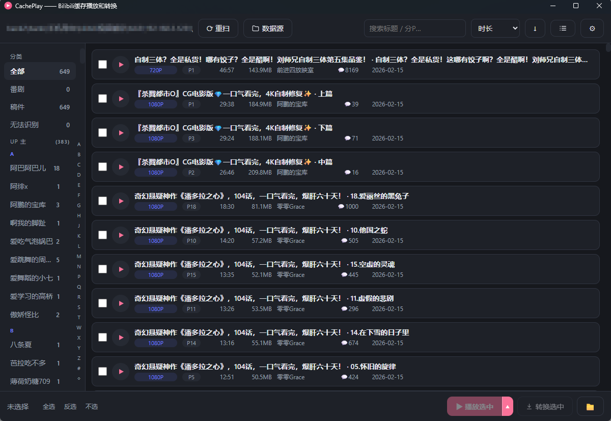This screenshot has width=611, height=421.
Task: Click 播放选中 play selected button
Action: click(x=475, y=407)
